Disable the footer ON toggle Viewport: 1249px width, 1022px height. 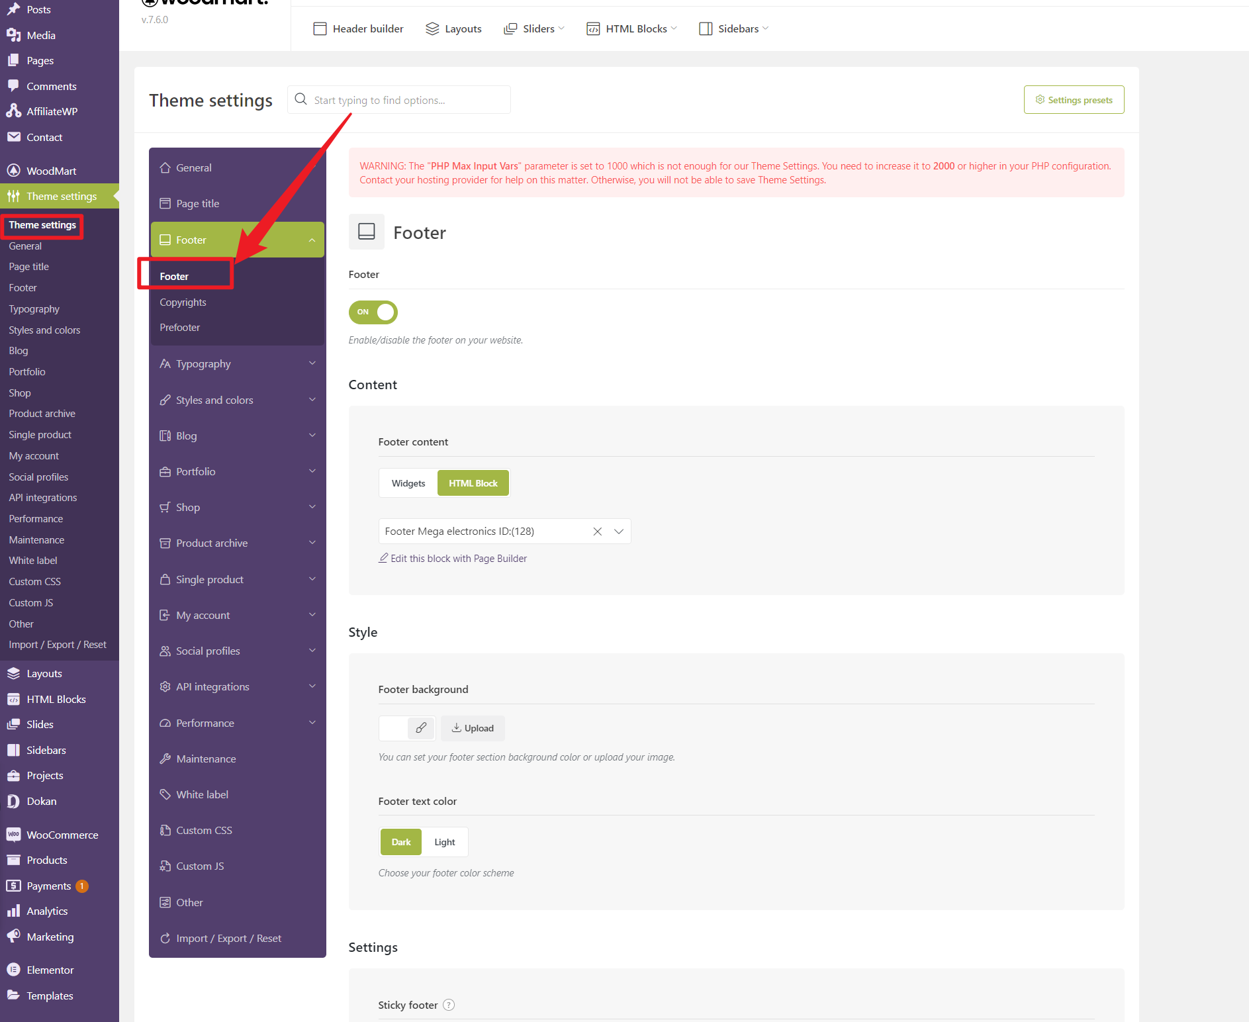373,312
